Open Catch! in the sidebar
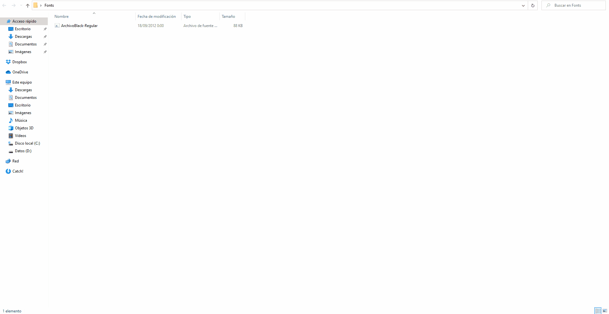 (x=18, y=171)
